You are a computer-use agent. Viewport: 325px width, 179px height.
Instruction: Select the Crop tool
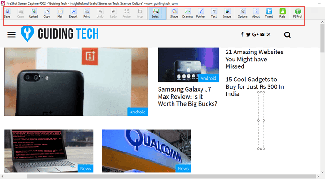[x=140, y=13]
